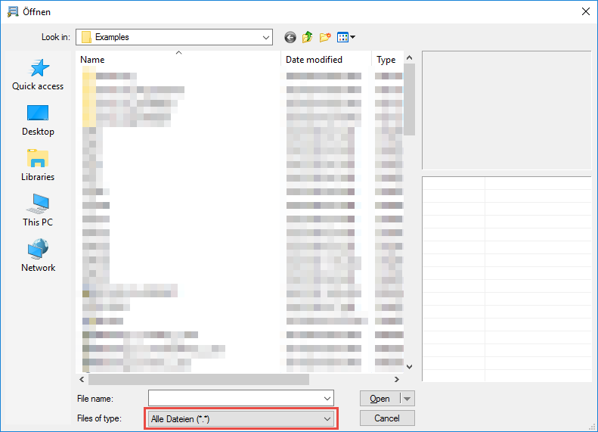Screen dimensions: 598x432
Task: Sort files by Date modified column
Action: tap(326, 60)
